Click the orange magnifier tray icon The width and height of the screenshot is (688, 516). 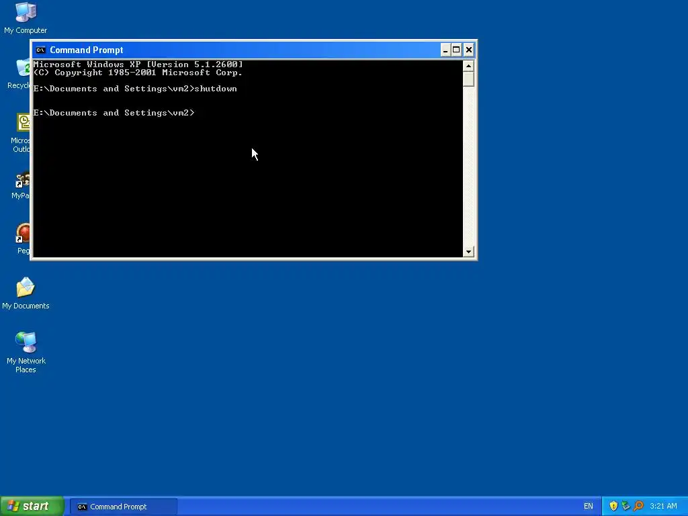[x=638, y=507]
